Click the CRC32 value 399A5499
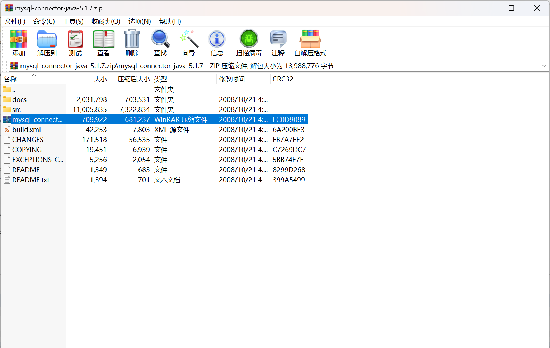550x348 pixels. tap(289, 180)
